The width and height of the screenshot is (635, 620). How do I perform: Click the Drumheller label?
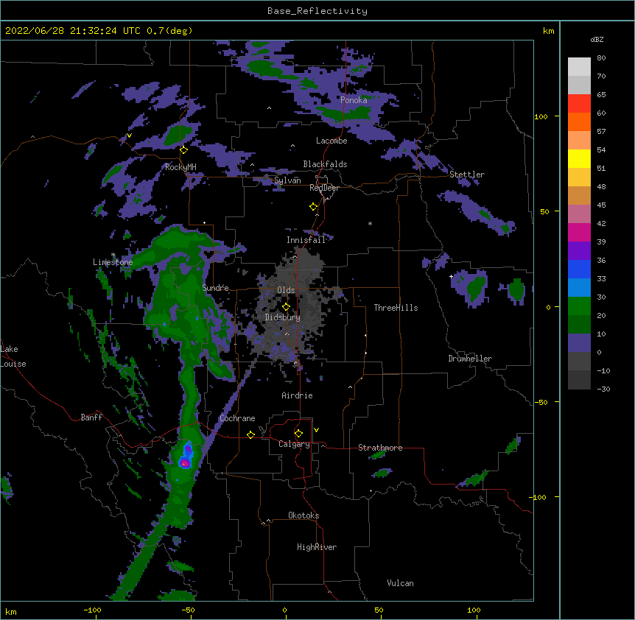click(x=470, y=359)
